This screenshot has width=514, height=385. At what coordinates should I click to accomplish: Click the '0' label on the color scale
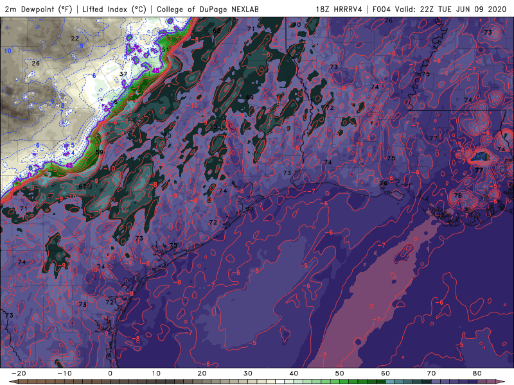click(x=110, y=373)
